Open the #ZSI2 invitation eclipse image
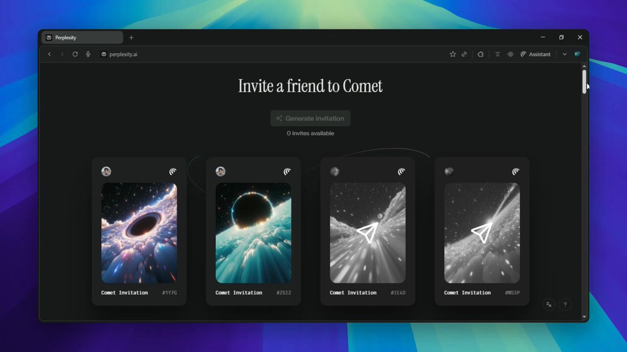The height and width of the screenshot is (352, 627). tap(253, 233)
